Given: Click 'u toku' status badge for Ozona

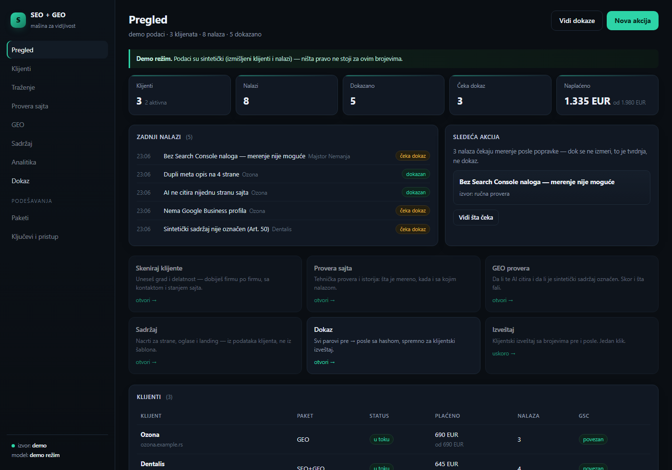Looking at the screenshot, I should (x=382, y=439).
